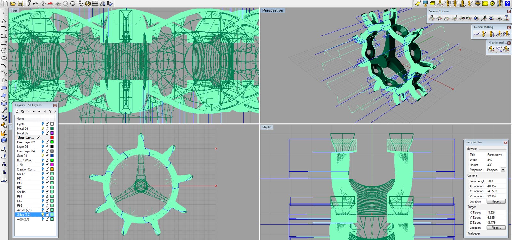Click the red car icon in the toolbar

(50, 4)
